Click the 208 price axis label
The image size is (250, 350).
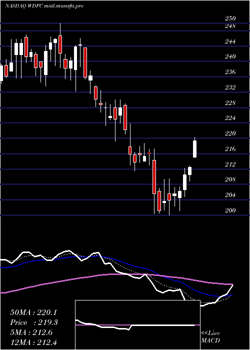[x=230, y=179]
